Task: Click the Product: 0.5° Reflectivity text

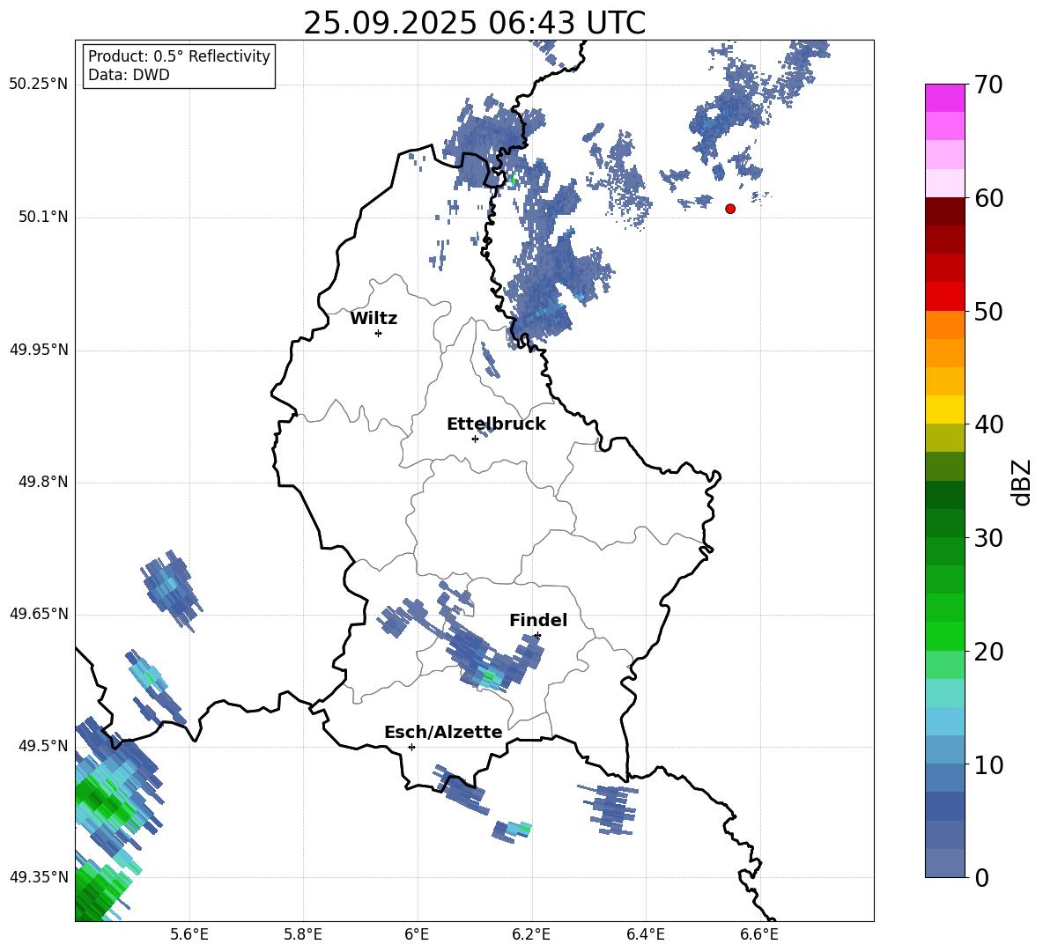Action: click(x=179, y=55)
